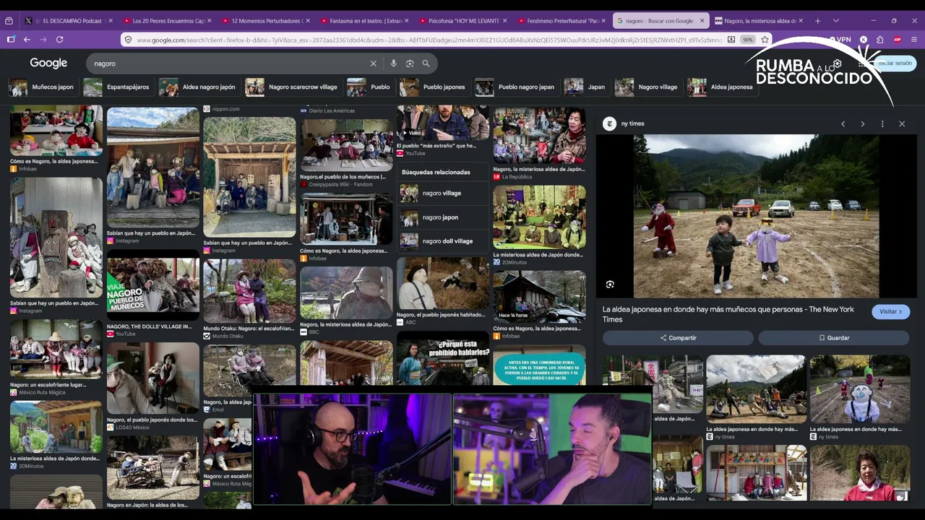Open the sidebar toggle icon
Image resolution: width=925 pixels, height=520 pixels.
click(11, 40)
